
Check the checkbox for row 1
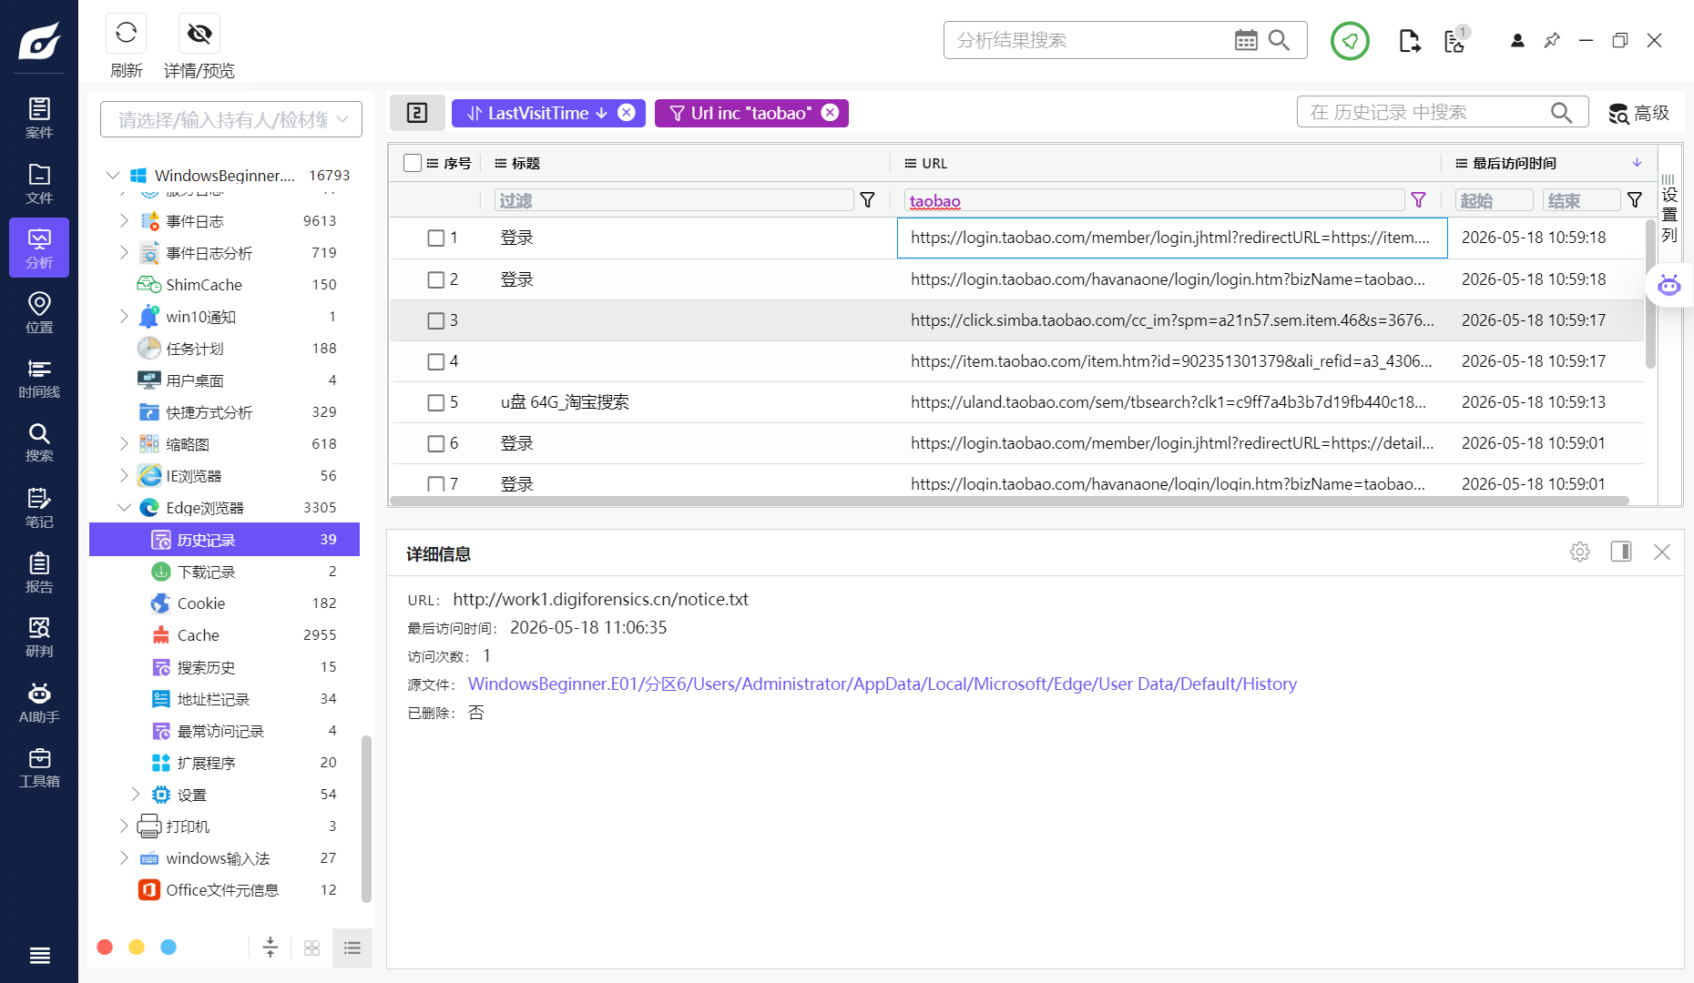pos(436,238)
